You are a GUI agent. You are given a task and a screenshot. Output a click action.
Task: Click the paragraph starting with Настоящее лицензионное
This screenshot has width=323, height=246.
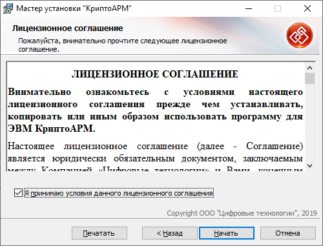tap(155, 156)
